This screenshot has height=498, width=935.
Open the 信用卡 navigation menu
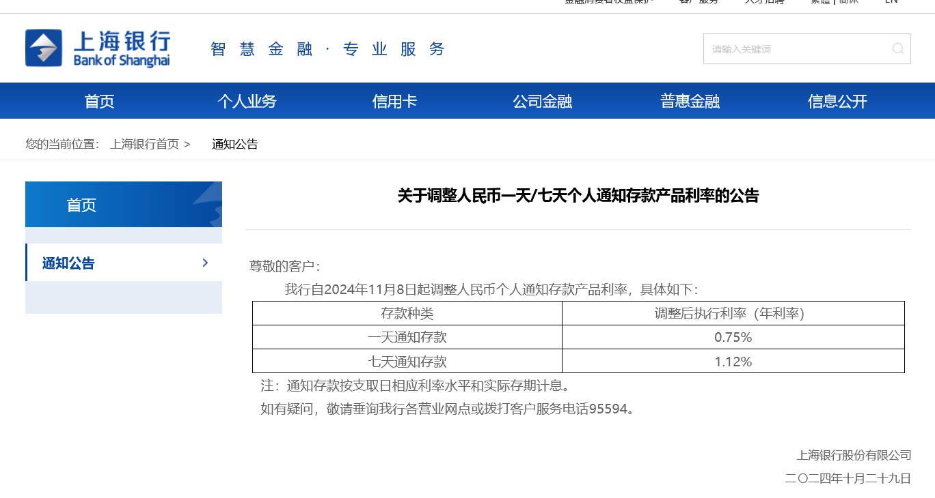[x=395, y=102]
